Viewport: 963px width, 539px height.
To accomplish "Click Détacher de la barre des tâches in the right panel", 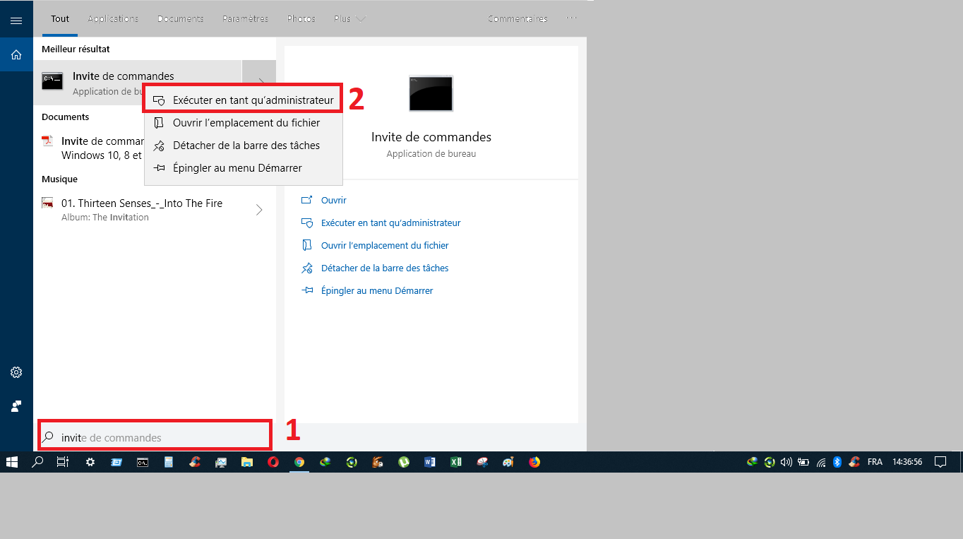I will [384, 268].
